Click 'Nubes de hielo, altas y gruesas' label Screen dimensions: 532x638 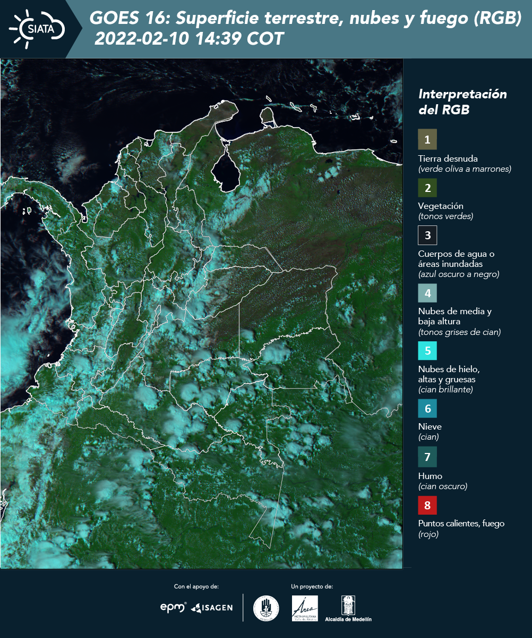pos(449,374)
